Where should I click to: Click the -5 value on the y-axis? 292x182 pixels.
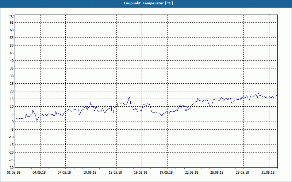tap(12, 130)
